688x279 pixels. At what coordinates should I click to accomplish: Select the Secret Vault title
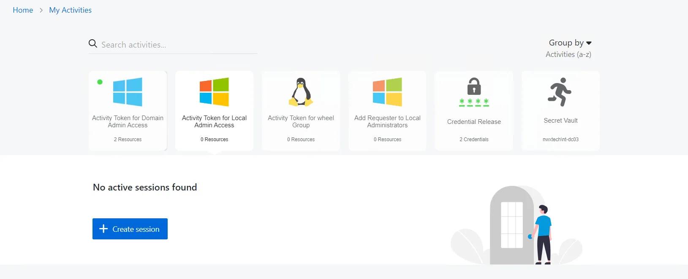(560, 121)
